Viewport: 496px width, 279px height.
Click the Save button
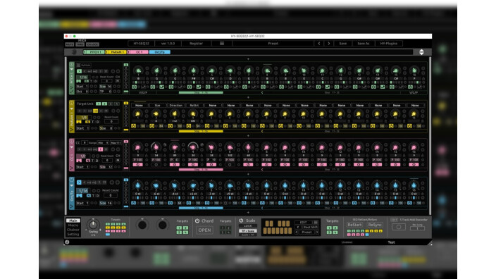click(342, 44)
